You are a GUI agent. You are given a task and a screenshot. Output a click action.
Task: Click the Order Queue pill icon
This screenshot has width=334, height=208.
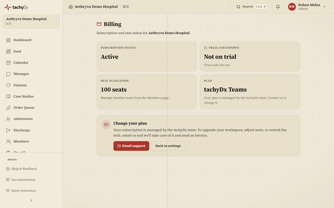click(x=8, y=108)
